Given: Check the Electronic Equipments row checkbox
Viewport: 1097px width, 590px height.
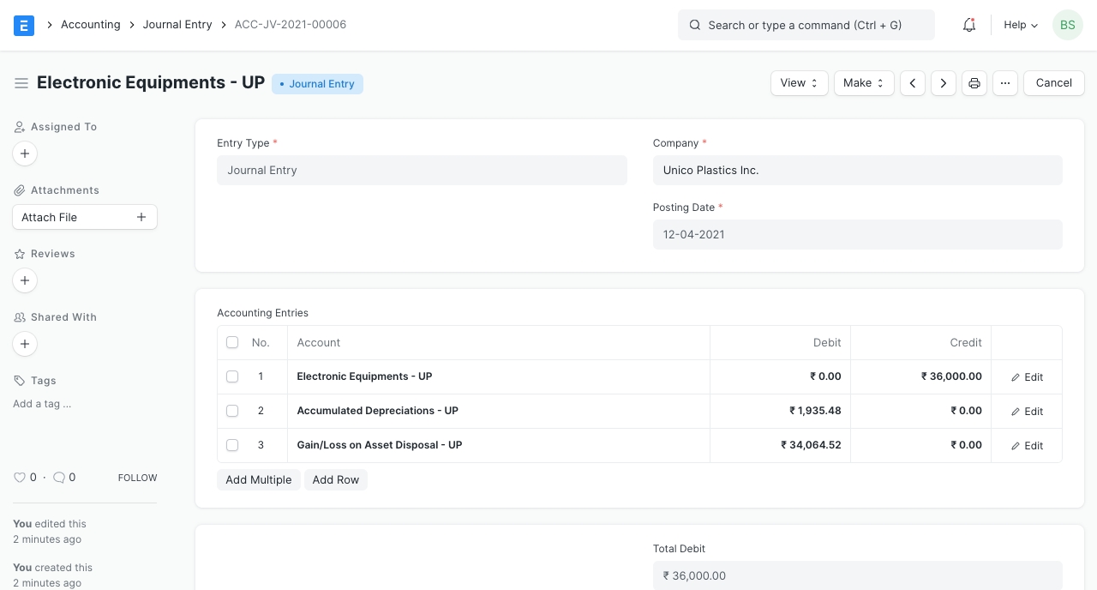Looking at the screenshot, I should click(232, 376).
